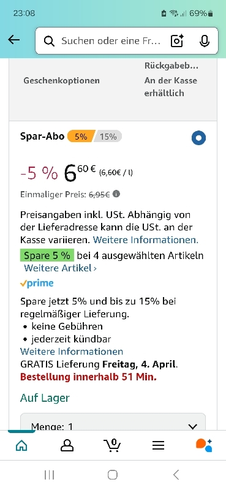The height and width of the screenshot is (490, 226).
Task: Open camera lens search icon
Action: pyautogui.click(x=177, y=41)
